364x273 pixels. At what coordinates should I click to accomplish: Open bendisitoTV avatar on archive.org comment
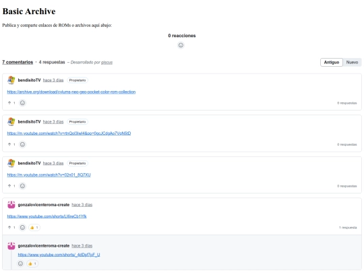click(11, 80)
